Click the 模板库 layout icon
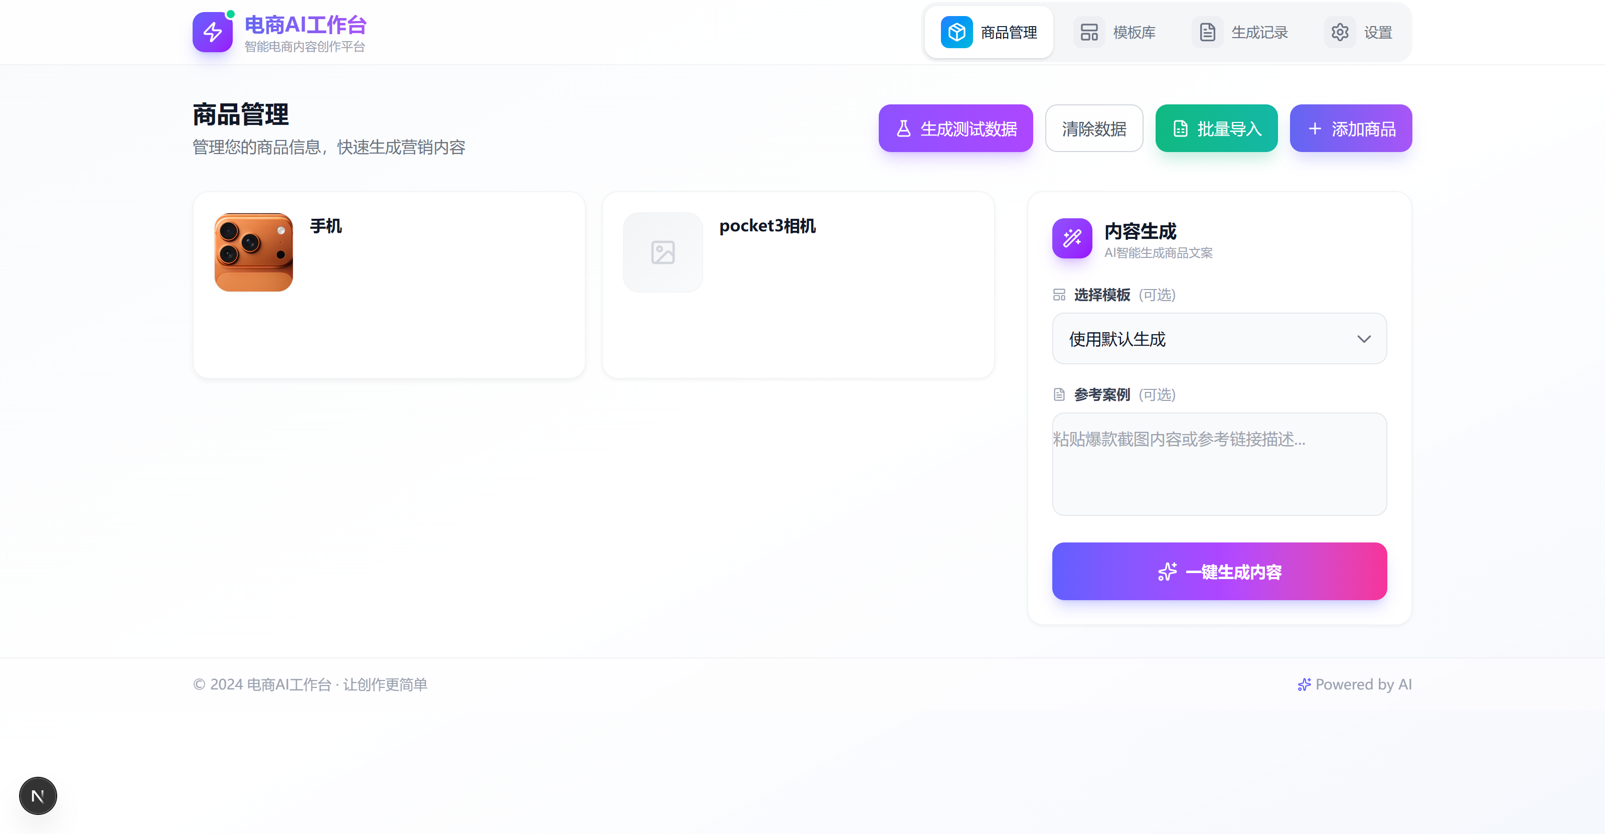1605x834 pixels. (x=1089, y=33)
